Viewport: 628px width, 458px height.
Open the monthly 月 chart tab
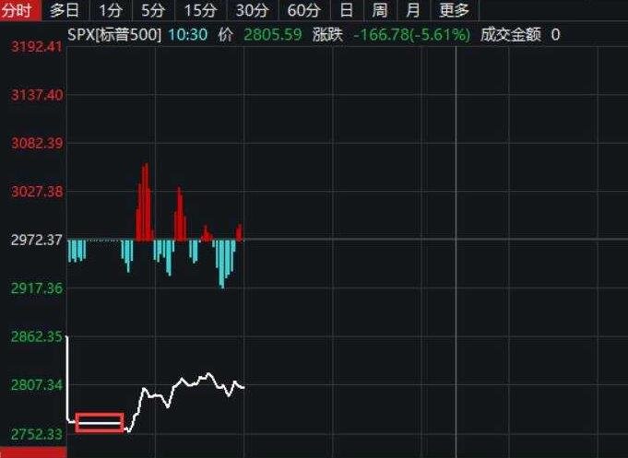[x=413, y=11]
